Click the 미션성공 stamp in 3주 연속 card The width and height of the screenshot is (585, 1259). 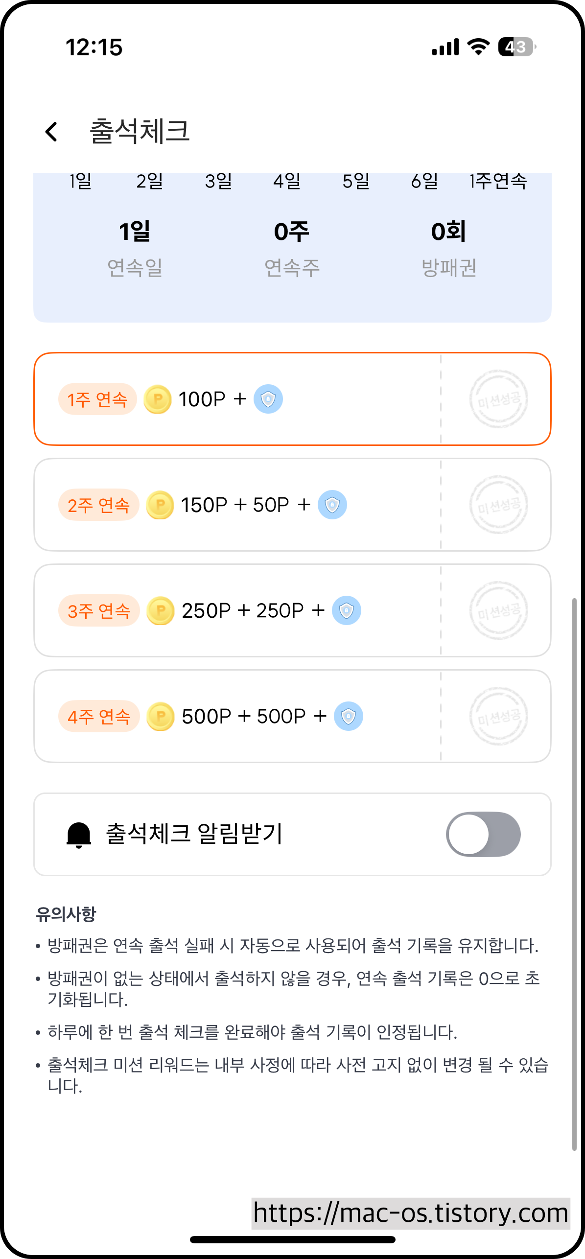coord(499,610)
